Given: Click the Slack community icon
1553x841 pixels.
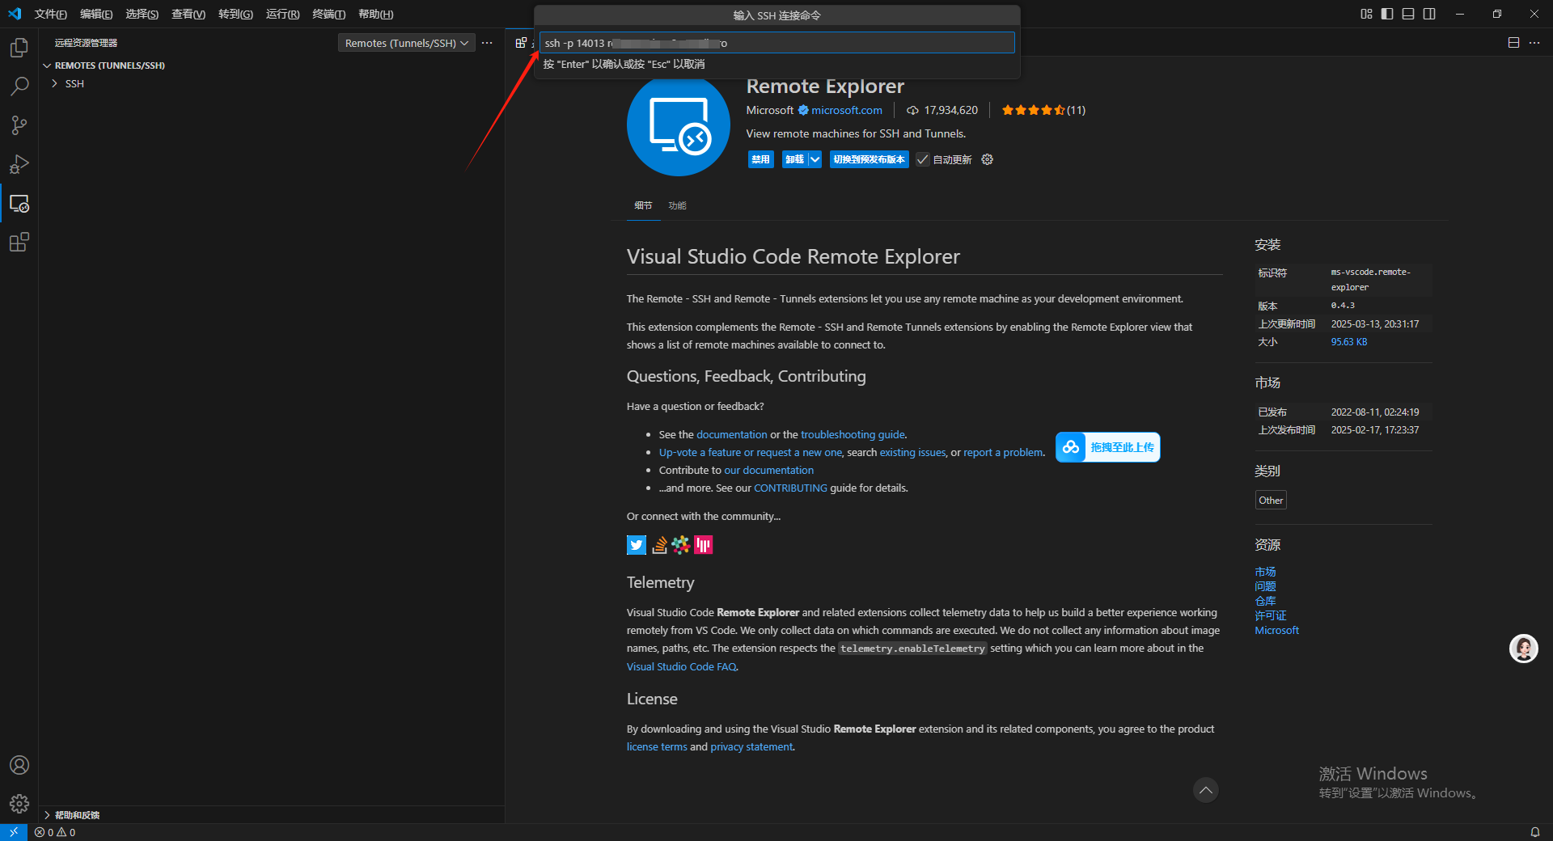Looking at the screenshot, I should click(681, 545).
